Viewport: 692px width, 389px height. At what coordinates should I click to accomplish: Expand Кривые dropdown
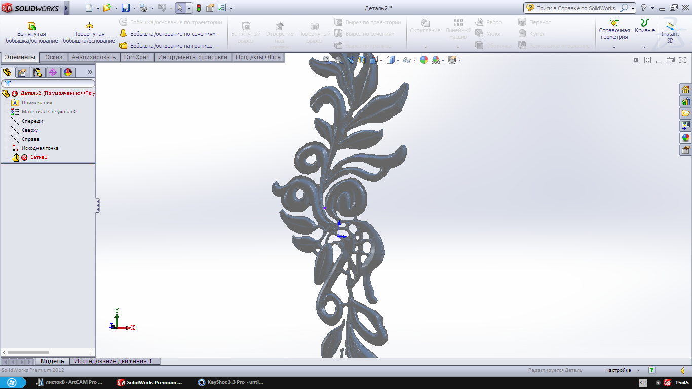[x=645, y=47]
